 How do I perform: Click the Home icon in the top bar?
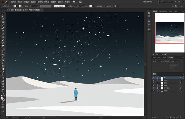tap(6, 2)
